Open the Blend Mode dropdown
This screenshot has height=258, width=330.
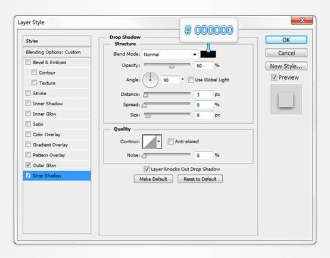click(x=170, y=55)
